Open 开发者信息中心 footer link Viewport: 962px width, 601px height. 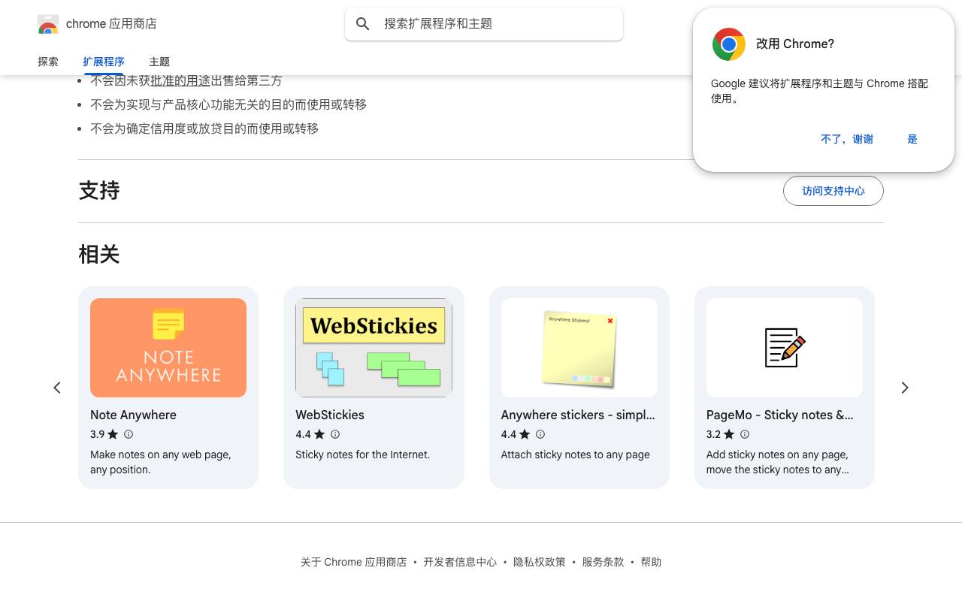tap(460, 562)
